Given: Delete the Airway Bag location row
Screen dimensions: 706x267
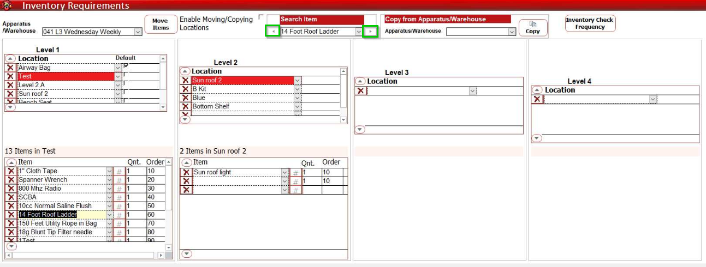Looking at the screenshot, I should click(x=10, y=68).
